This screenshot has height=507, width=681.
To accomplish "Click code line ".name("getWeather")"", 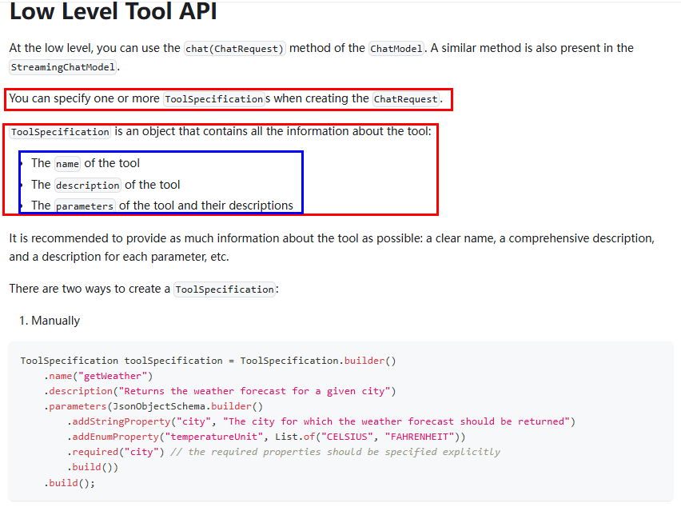I will coord(98,376).
